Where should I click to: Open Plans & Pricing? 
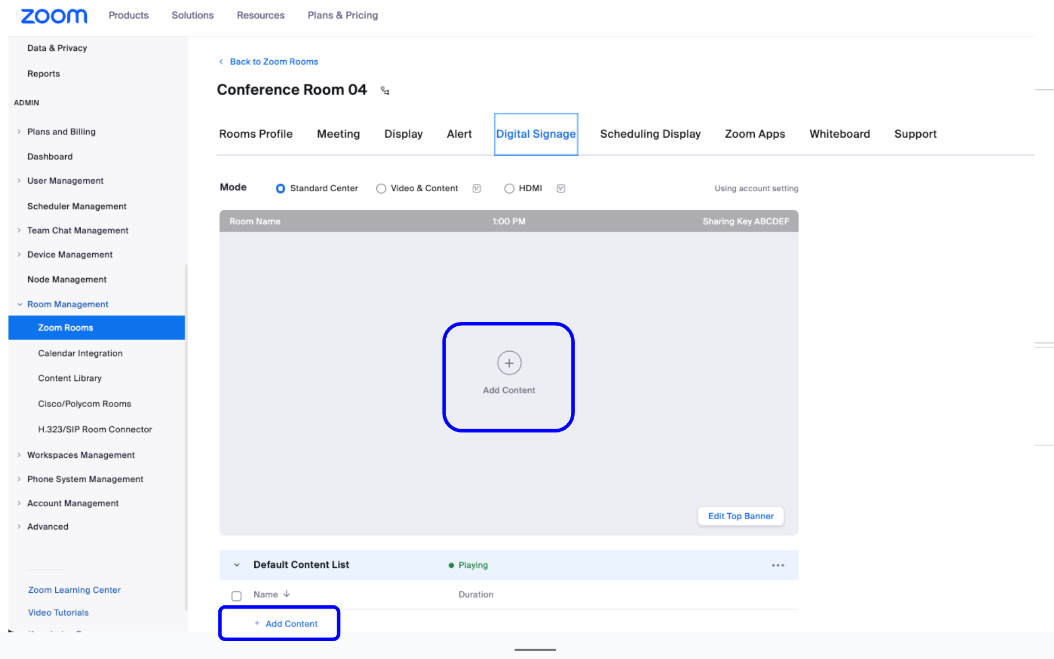click(343, 15)
